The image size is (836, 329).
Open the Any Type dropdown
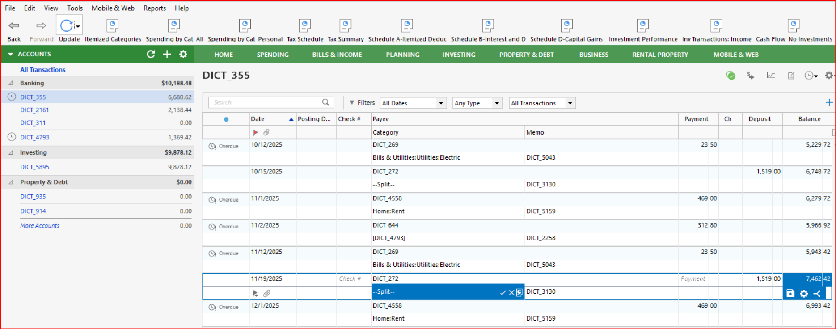(496, 103)
